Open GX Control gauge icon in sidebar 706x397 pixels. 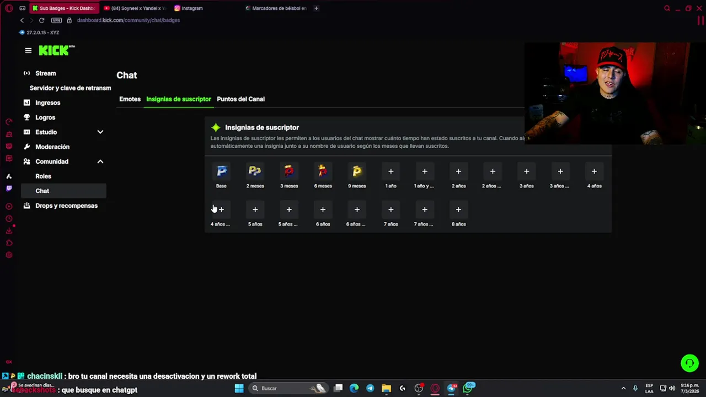coord(9,122)
